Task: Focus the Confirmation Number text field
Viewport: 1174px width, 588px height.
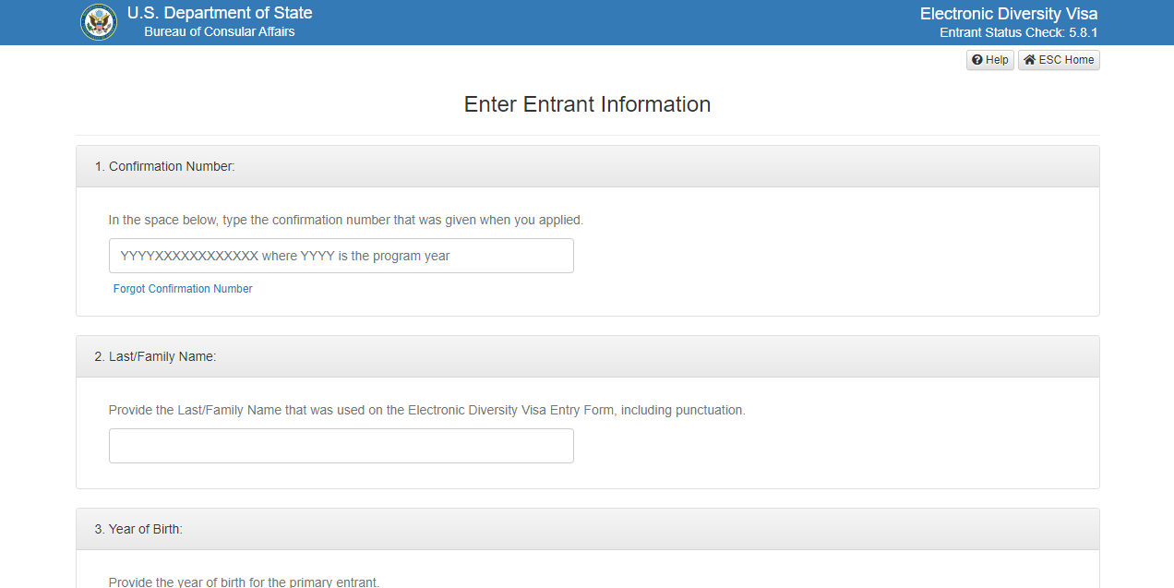Action: tap(341, 256)
